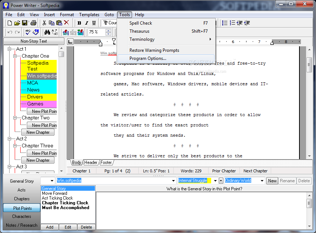This screenshot has width=316, height=233.
Task: Collapse the Chapter Three tree node
Action: coord(15,146)
